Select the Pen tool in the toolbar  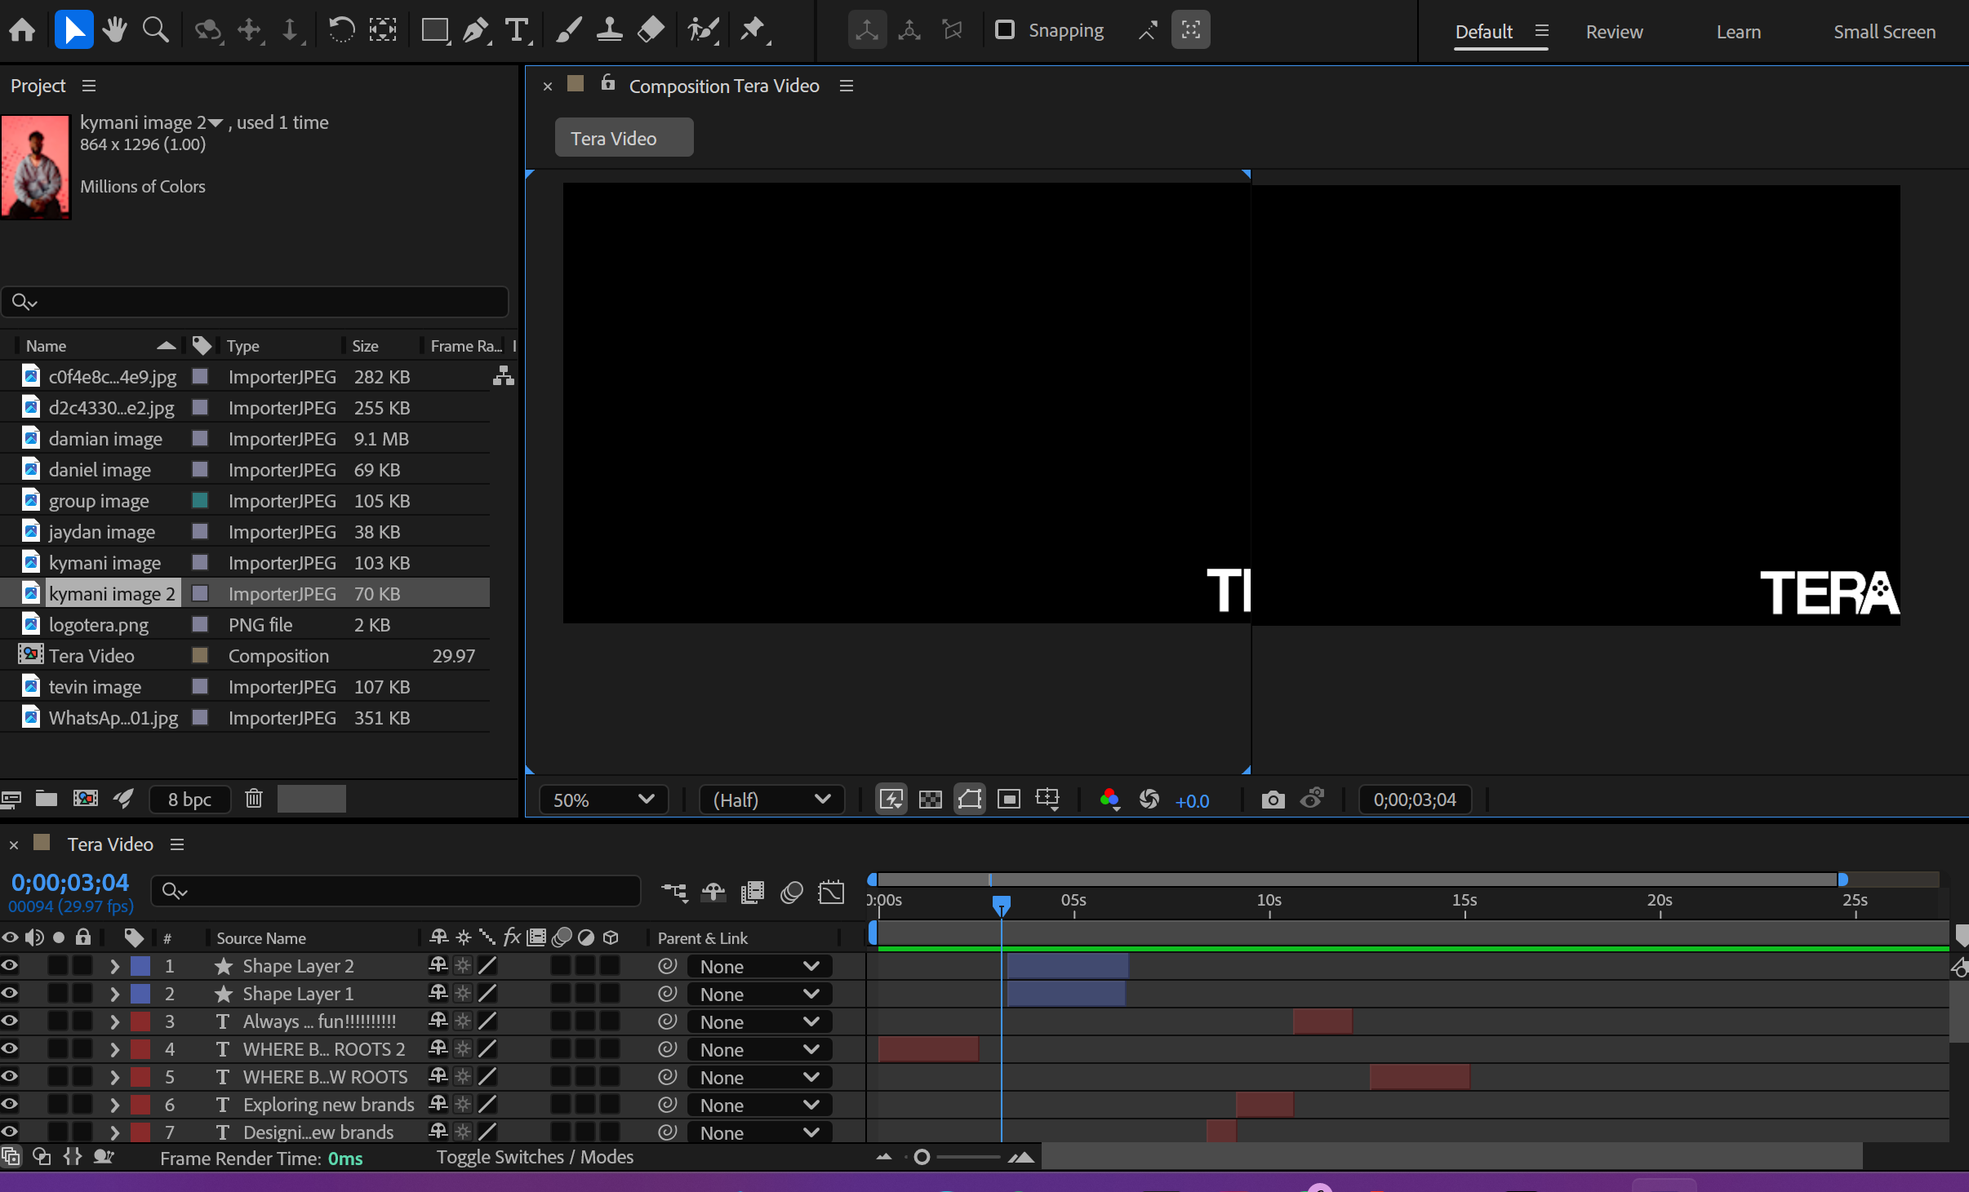coord(477,29)
